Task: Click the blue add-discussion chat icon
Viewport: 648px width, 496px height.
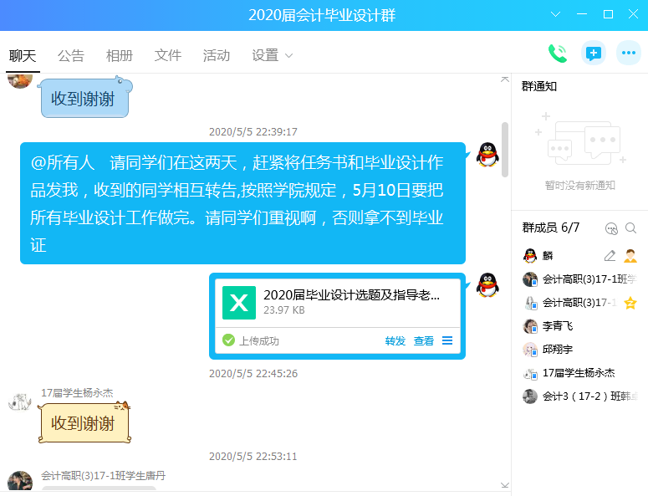Action: [594, 53]
